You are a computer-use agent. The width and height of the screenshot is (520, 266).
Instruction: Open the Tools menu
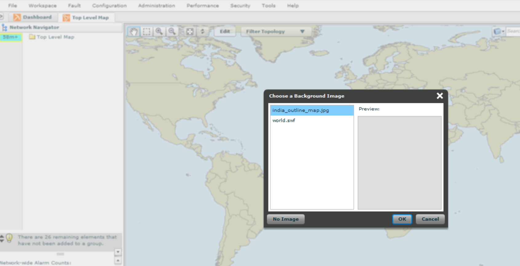point(269,6)
